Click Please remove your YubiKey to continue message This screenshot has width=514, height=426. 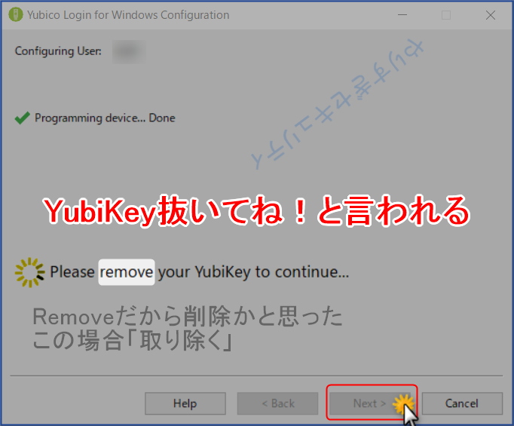point(199,272)
